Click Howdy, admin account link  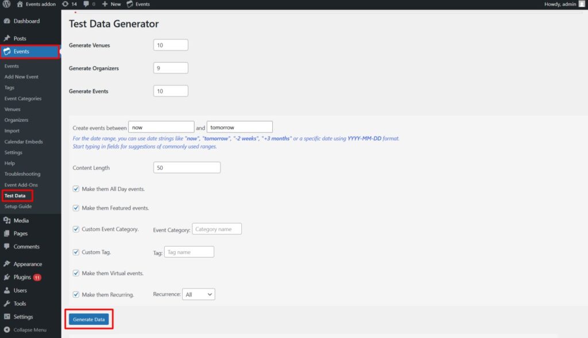560,4
